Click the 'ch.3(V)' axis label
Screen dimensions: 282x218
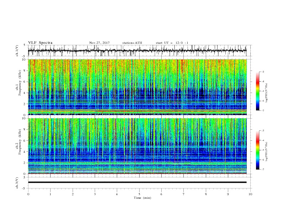[17, 183]
